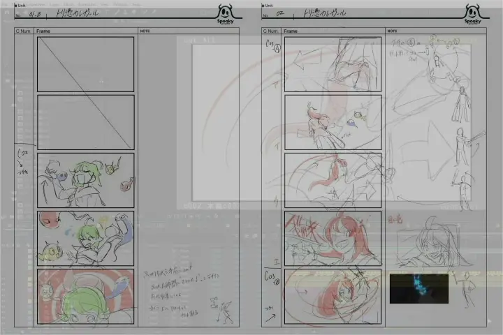Click the handwritten title on left sheet header
The image size is (503, 335).
coord(78,13)
